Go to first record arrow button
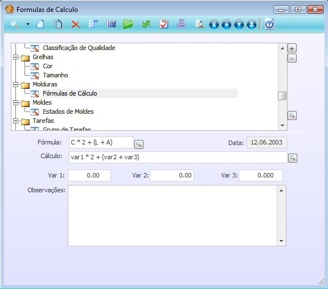Image resolution: width=328 pixels, height=289 pixels. 214,24
